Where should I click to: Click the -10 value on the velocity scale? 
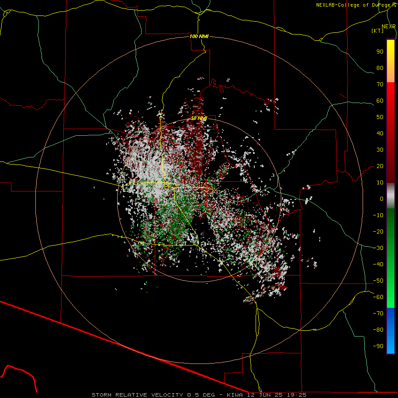coord(378,215)
